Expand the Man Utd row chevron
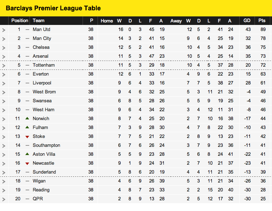This screenshot has height=211, width=272. (x=4, y=30)
